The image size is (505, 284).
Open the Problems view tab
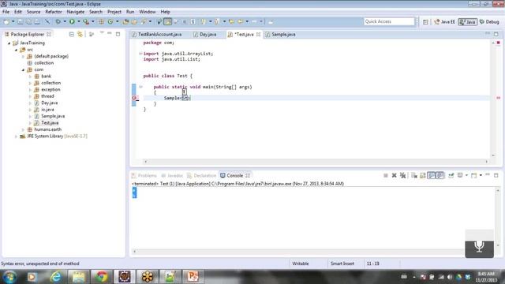point(144,175)
